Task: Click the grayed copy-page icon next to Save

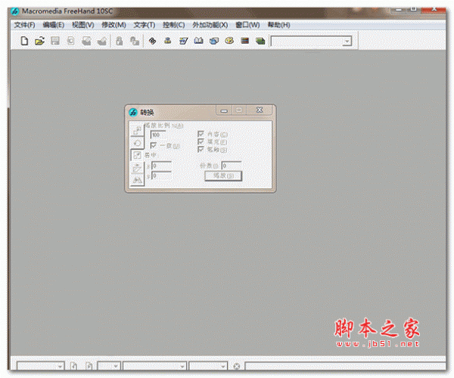Action: [70, 41]
